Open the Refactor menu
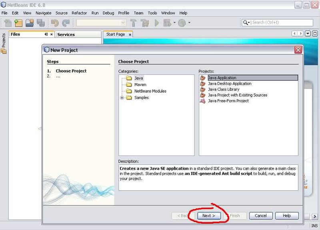Viewport: 320px width, 230px height. (79, 13)
